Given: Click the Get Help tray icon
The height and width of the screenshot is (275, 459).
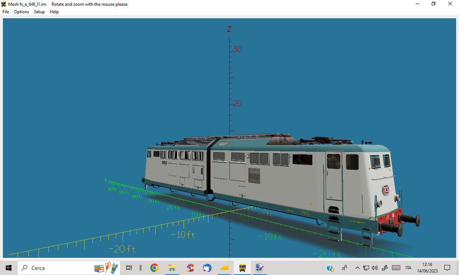Looking at the screenshot, I should 330,268.
